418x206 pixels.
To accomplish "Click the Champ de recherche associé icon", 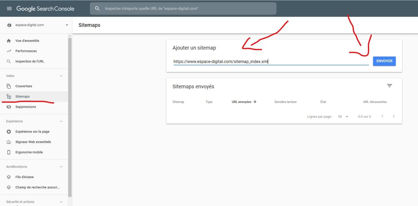I will tap(9, 187).
